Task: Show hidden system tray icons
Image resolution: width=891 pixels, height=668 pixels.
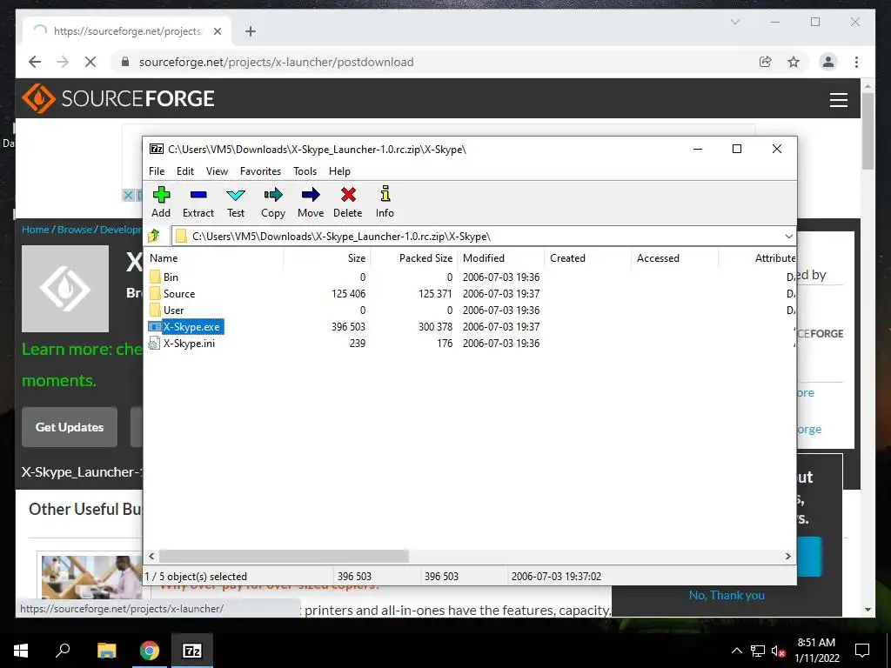Action: click(x=736, y=651)
